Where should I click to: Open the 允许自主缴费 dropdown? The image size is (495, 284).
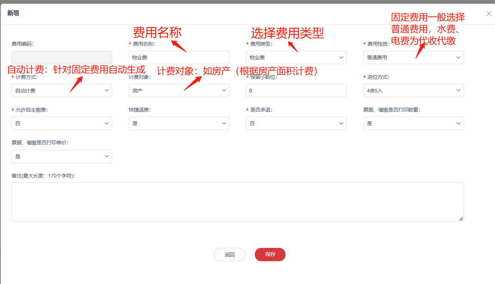[62, 123]
